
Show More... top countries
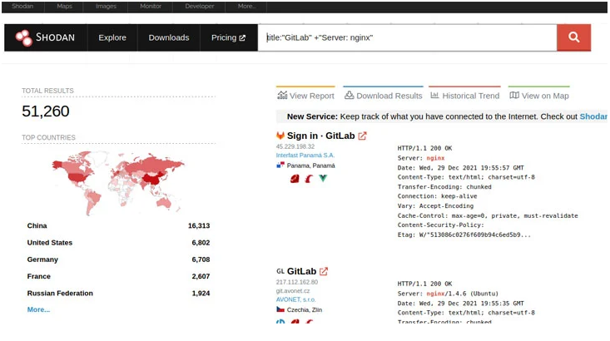(38, 309)
